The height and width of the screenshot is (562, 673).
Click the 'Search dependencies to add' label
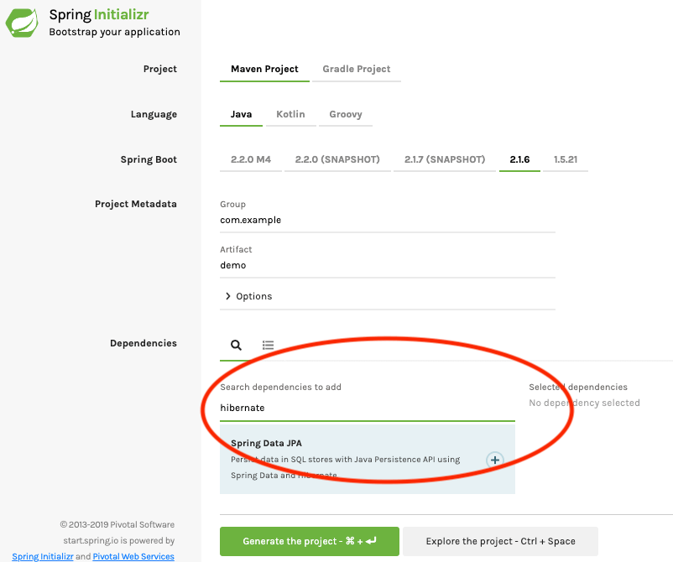click(x=281, y=387)
